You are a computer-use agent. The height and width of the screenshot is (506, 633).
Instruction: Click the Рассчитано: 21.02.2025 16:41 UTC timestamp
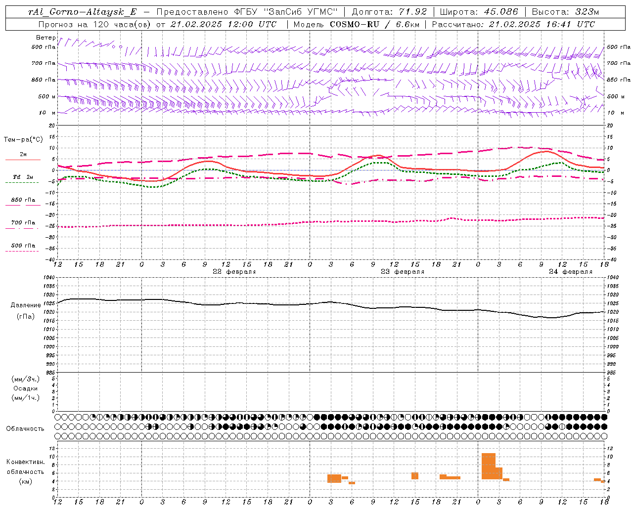tap(514, 24)
